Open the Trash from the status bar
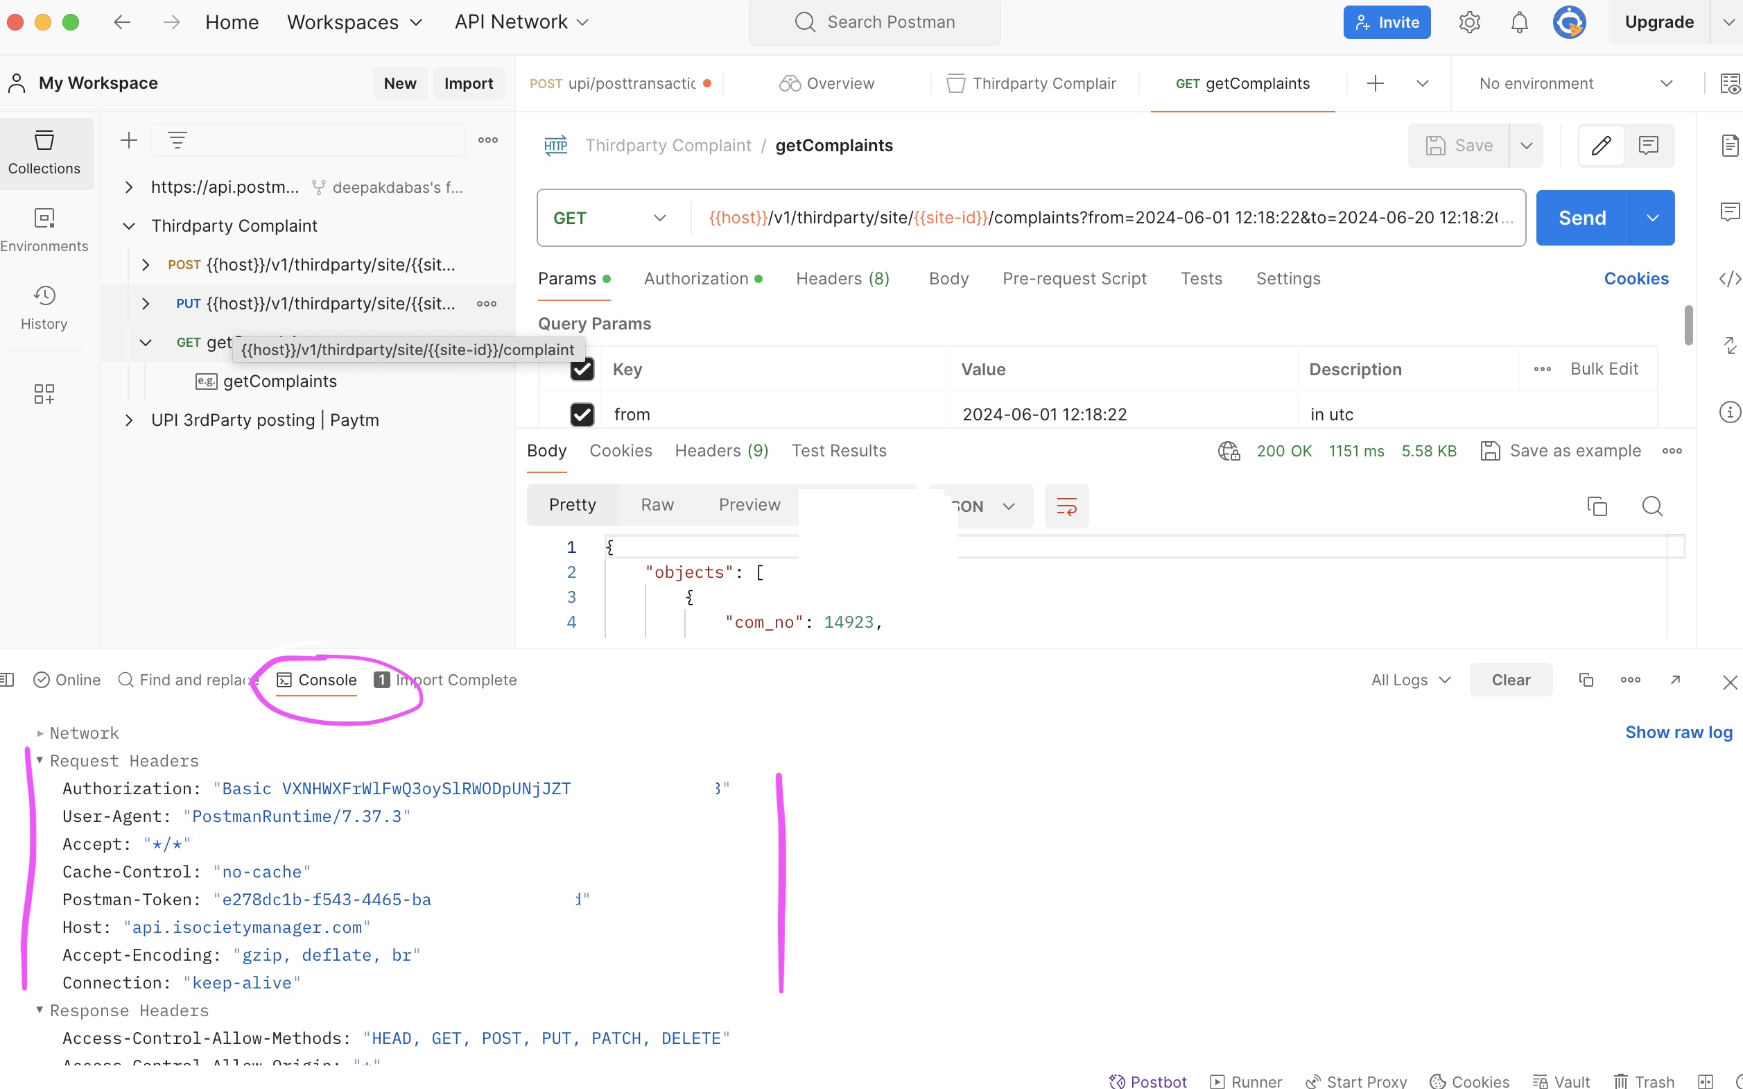This screenshot has height=1089, width=1743. click(1644, 1081)
